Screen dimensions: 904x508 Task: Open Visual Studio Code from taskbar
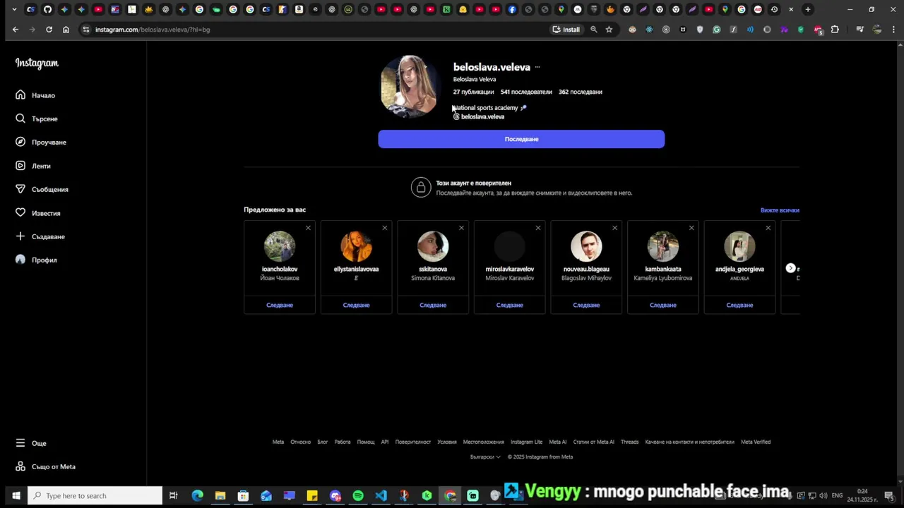(381, 495)
